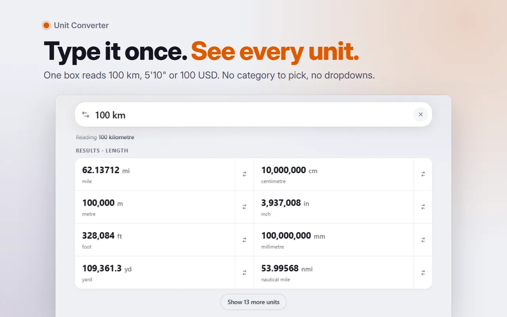The height and width of the screenshot is (317, 507).
Task: Select the 62.13712 mi result
Action: click(x=154, y=174)
